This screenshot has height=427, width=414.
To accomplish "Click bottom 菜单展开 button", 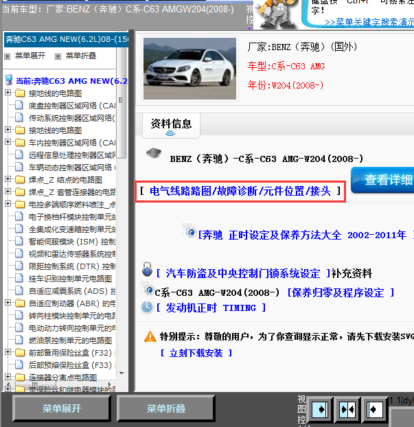I will pos(62,408).
